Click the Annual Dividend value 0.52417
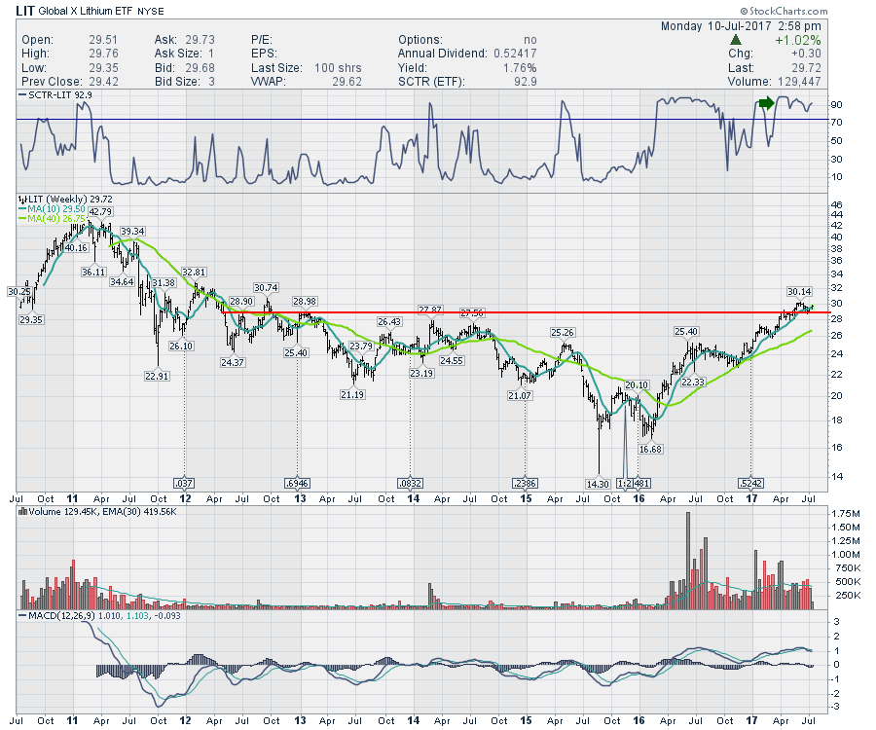The height and width of the screenshot is (730, 876). (515, 54)
